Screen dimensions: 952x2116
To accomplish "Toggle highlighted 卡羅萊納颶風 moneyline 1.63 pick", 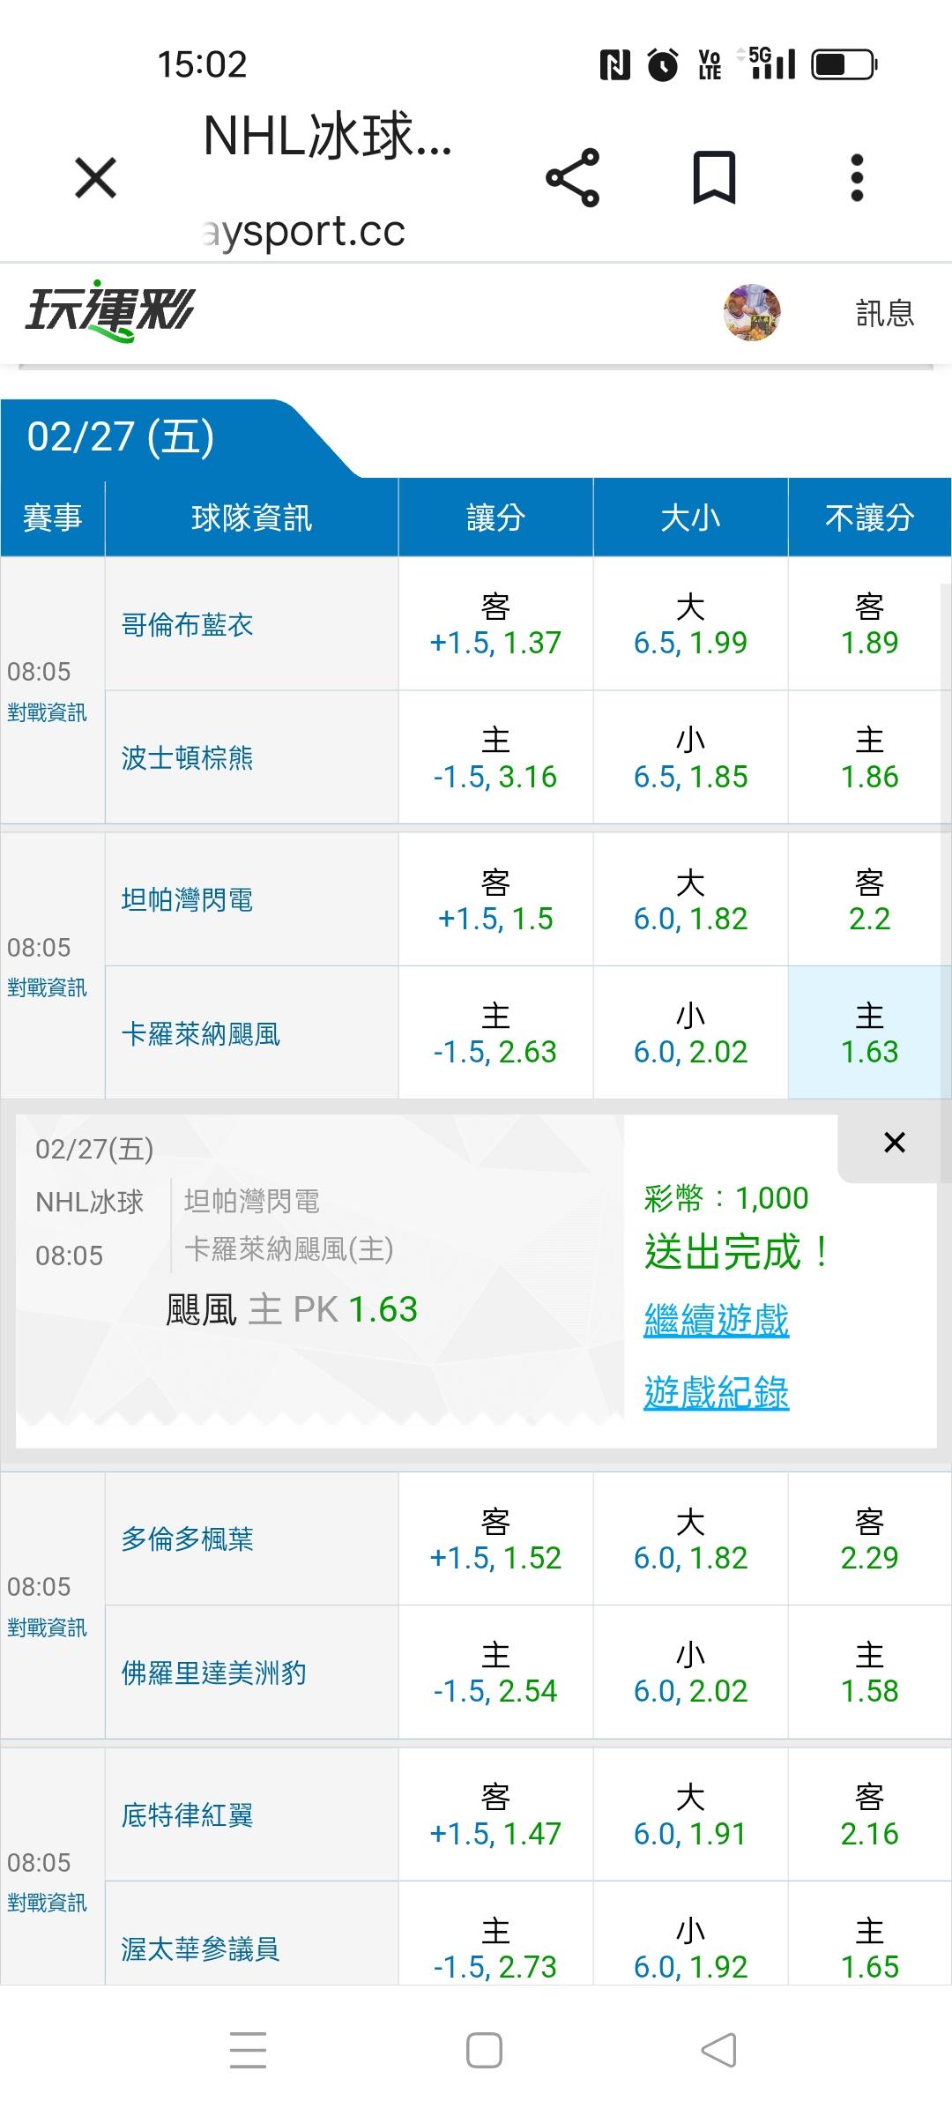I will (869, 1033).
